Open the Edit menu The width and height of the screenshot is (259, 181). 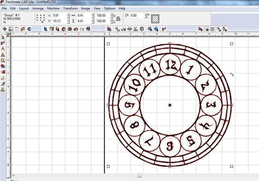tap(13, 8)
